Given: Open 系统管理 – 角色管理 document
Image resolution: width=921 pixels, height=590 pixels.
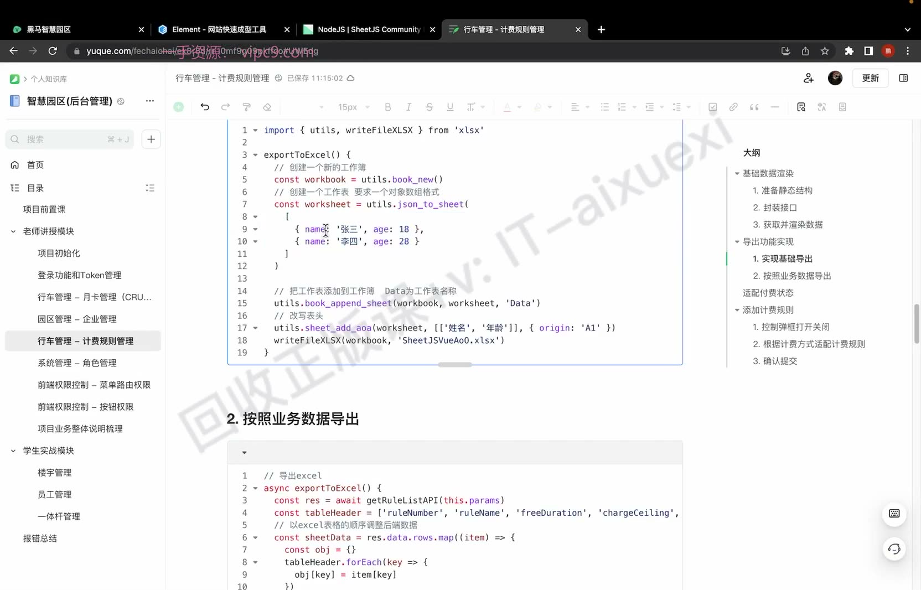Looking at the screenshot, I should [x=77, y=363].
